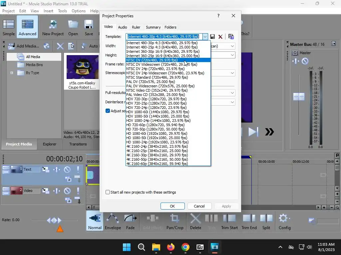Remove selected media with X icon

(x=60, y=46)
